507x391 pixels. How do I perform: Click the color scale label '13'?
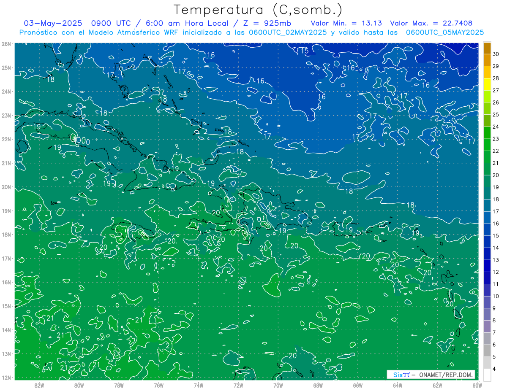pyautogui.click(x=496, y=260)
